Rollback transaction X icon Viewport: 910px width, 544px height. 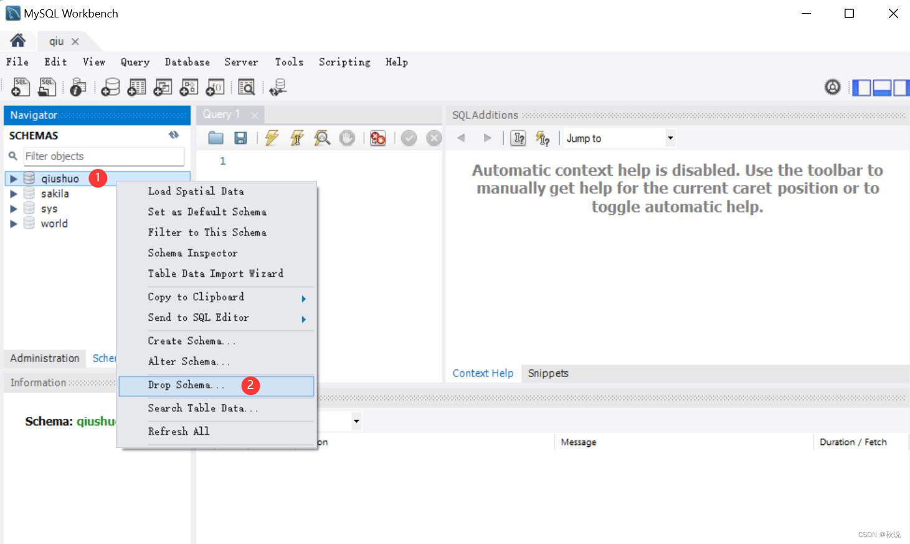tap(434, 138)
